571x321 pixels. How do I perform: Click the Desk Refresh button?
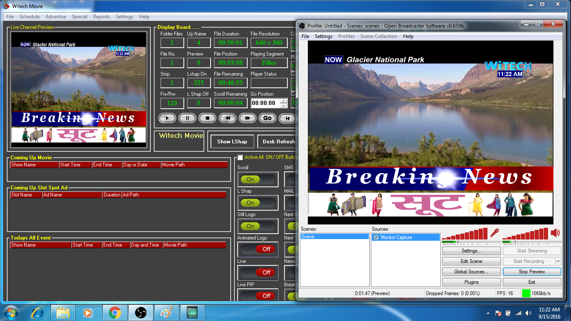point(277,142)
